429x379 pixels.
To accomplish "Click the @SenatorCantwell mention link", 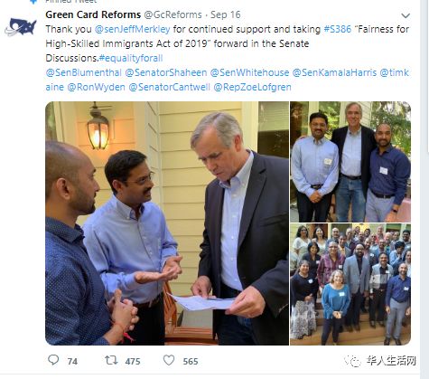I will [x=169, y=87].
